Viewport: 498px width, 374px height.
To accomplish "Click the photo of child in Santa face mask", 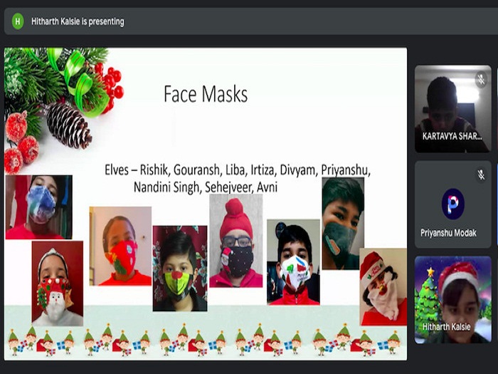I will (58, 284).
